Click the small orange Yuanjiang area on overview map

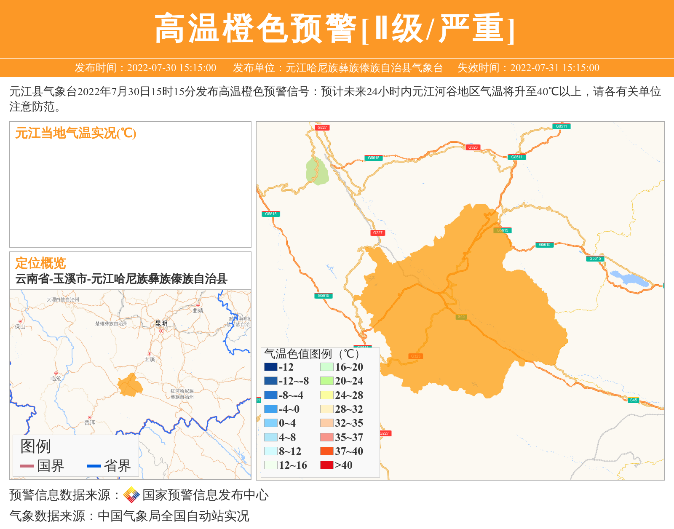(130, 385)
